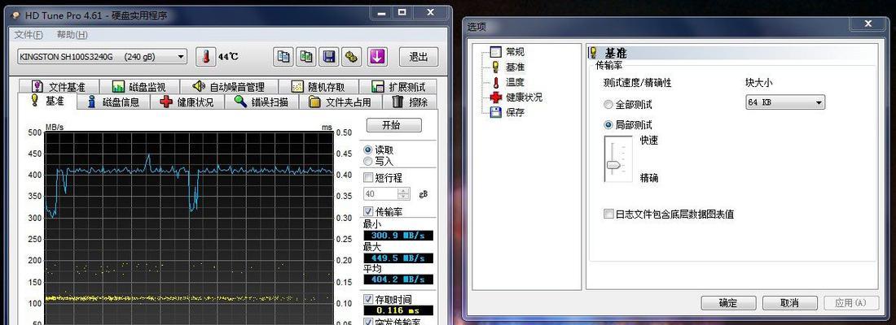
Task: Click the thermometer temperature button
Action: point(206,56)
